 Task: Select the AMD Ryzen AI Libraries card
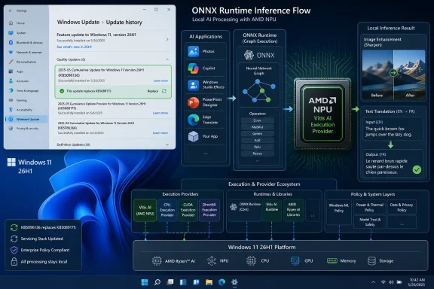(293, 210)
